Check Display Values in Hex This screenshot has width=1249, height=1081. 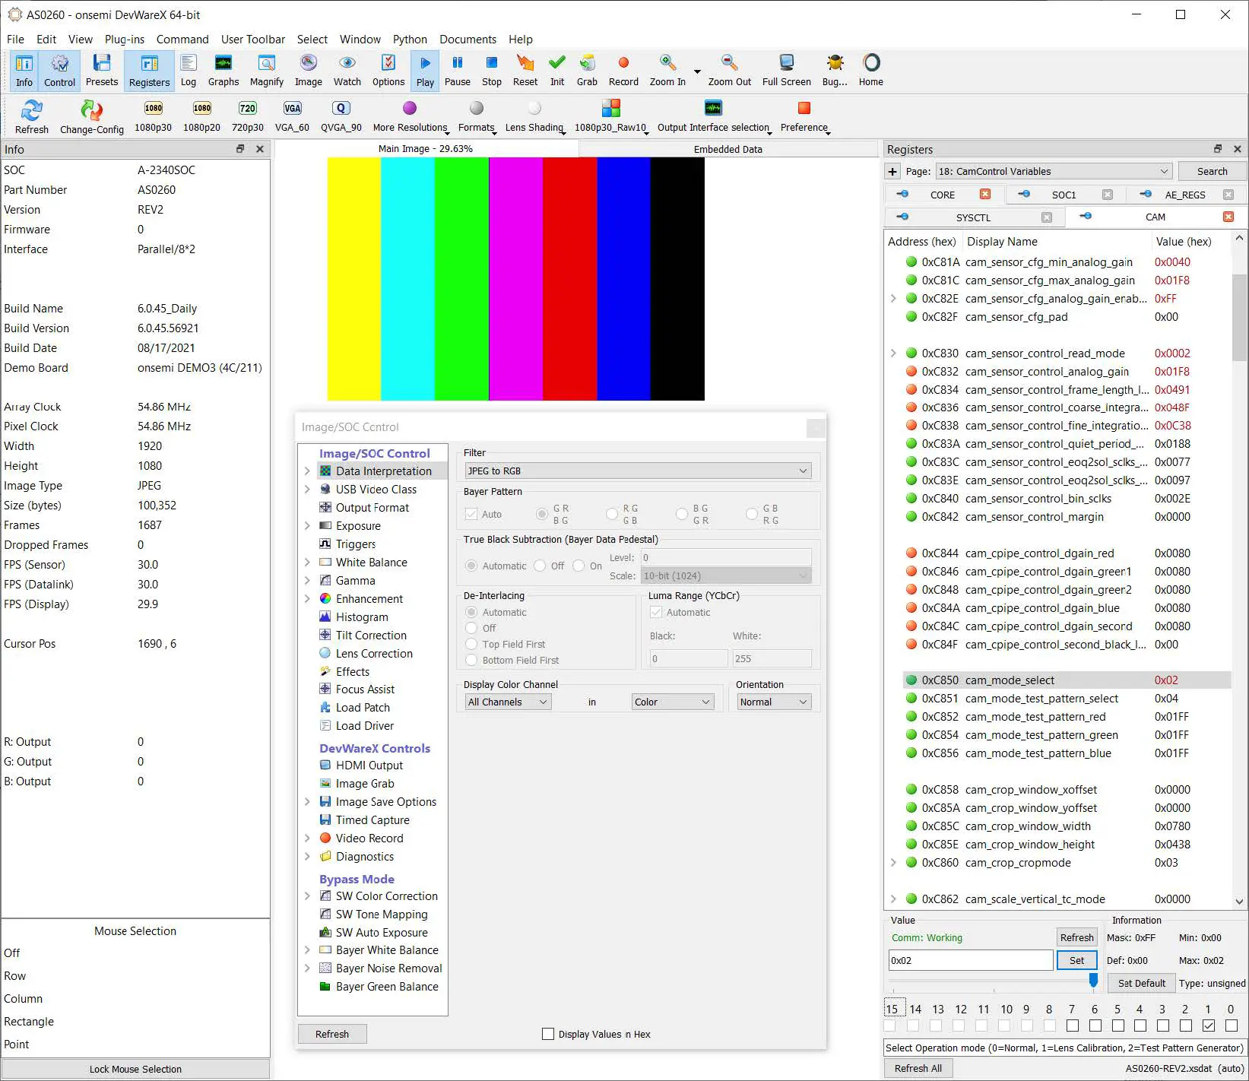(547, 1034)
